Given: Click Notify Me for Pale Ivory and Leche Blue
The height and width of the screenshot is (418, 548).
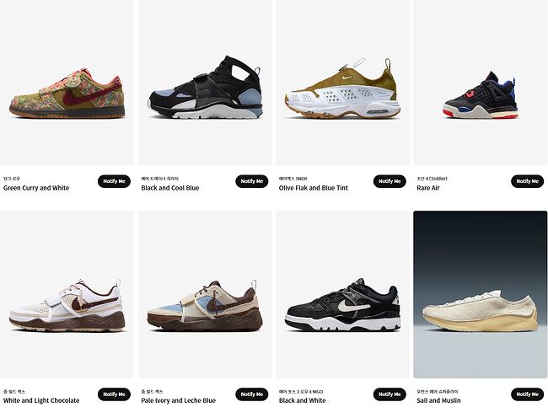Looking at the screenshot, I should (x=251, y=394).
